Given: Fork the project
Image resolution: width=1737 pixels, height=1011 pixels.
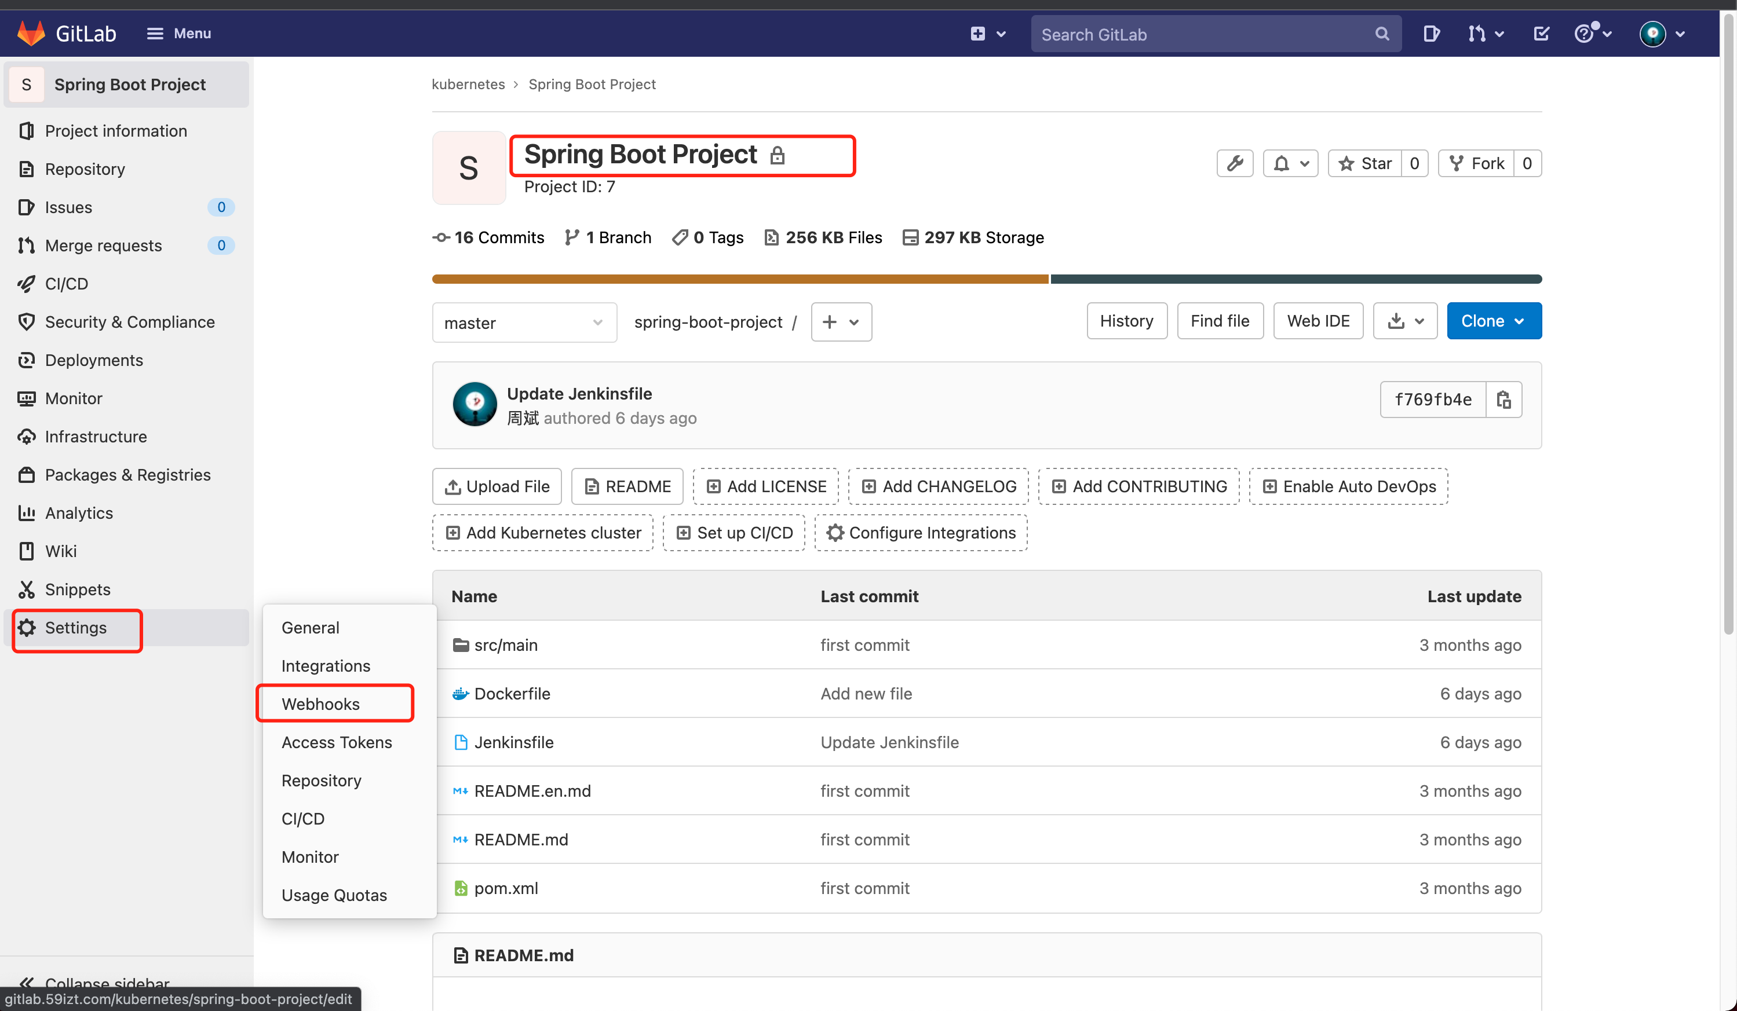Looking at the screenshot, I should coord(1476,163).
